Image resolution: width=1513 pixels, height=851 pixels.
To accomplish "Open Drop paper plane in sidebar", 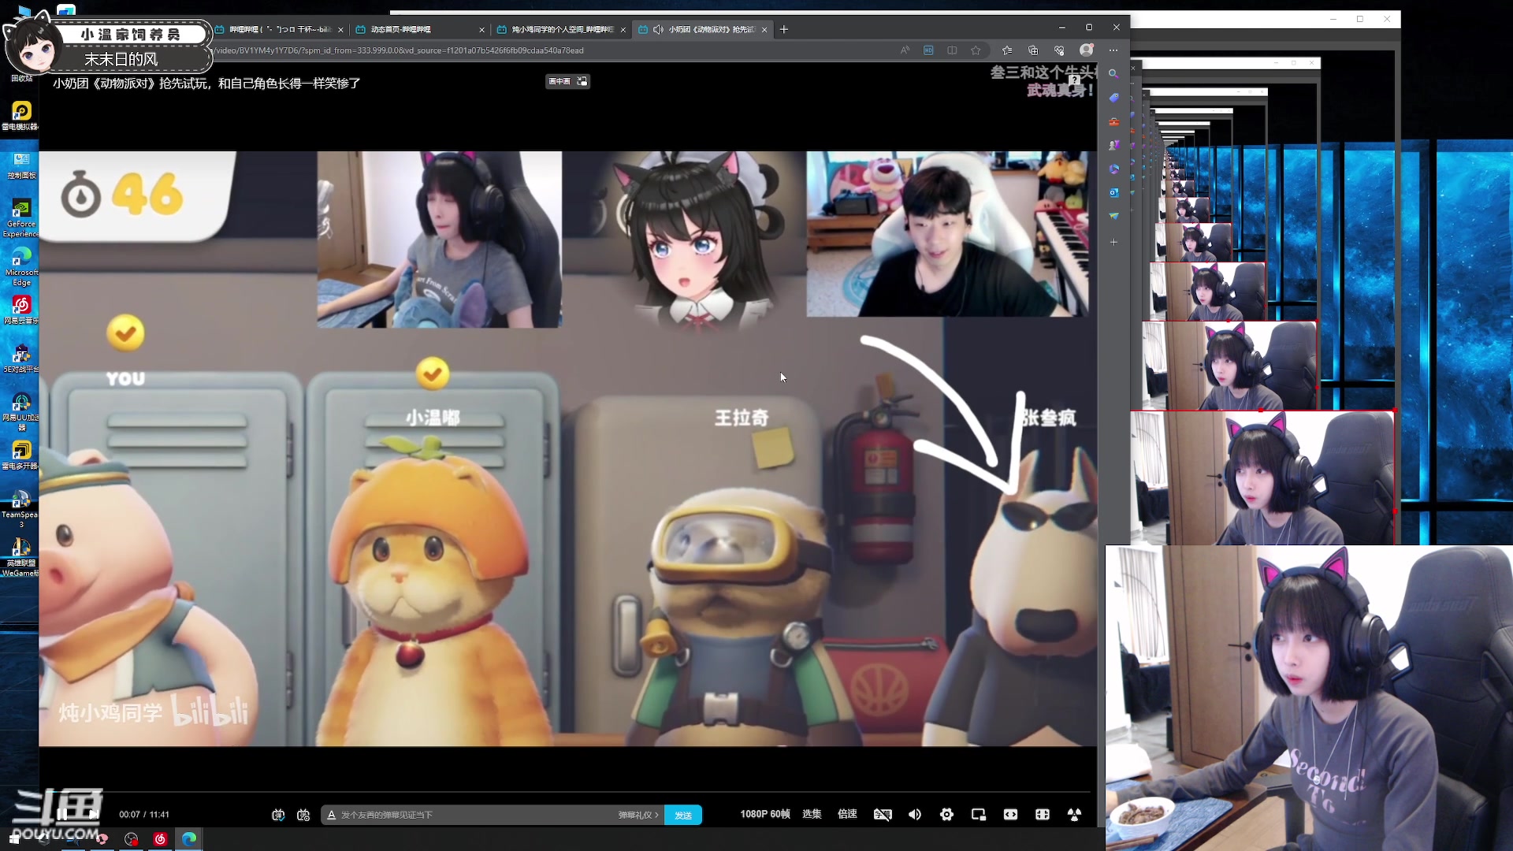I will pyautogui.click(x=1113, y=216).
